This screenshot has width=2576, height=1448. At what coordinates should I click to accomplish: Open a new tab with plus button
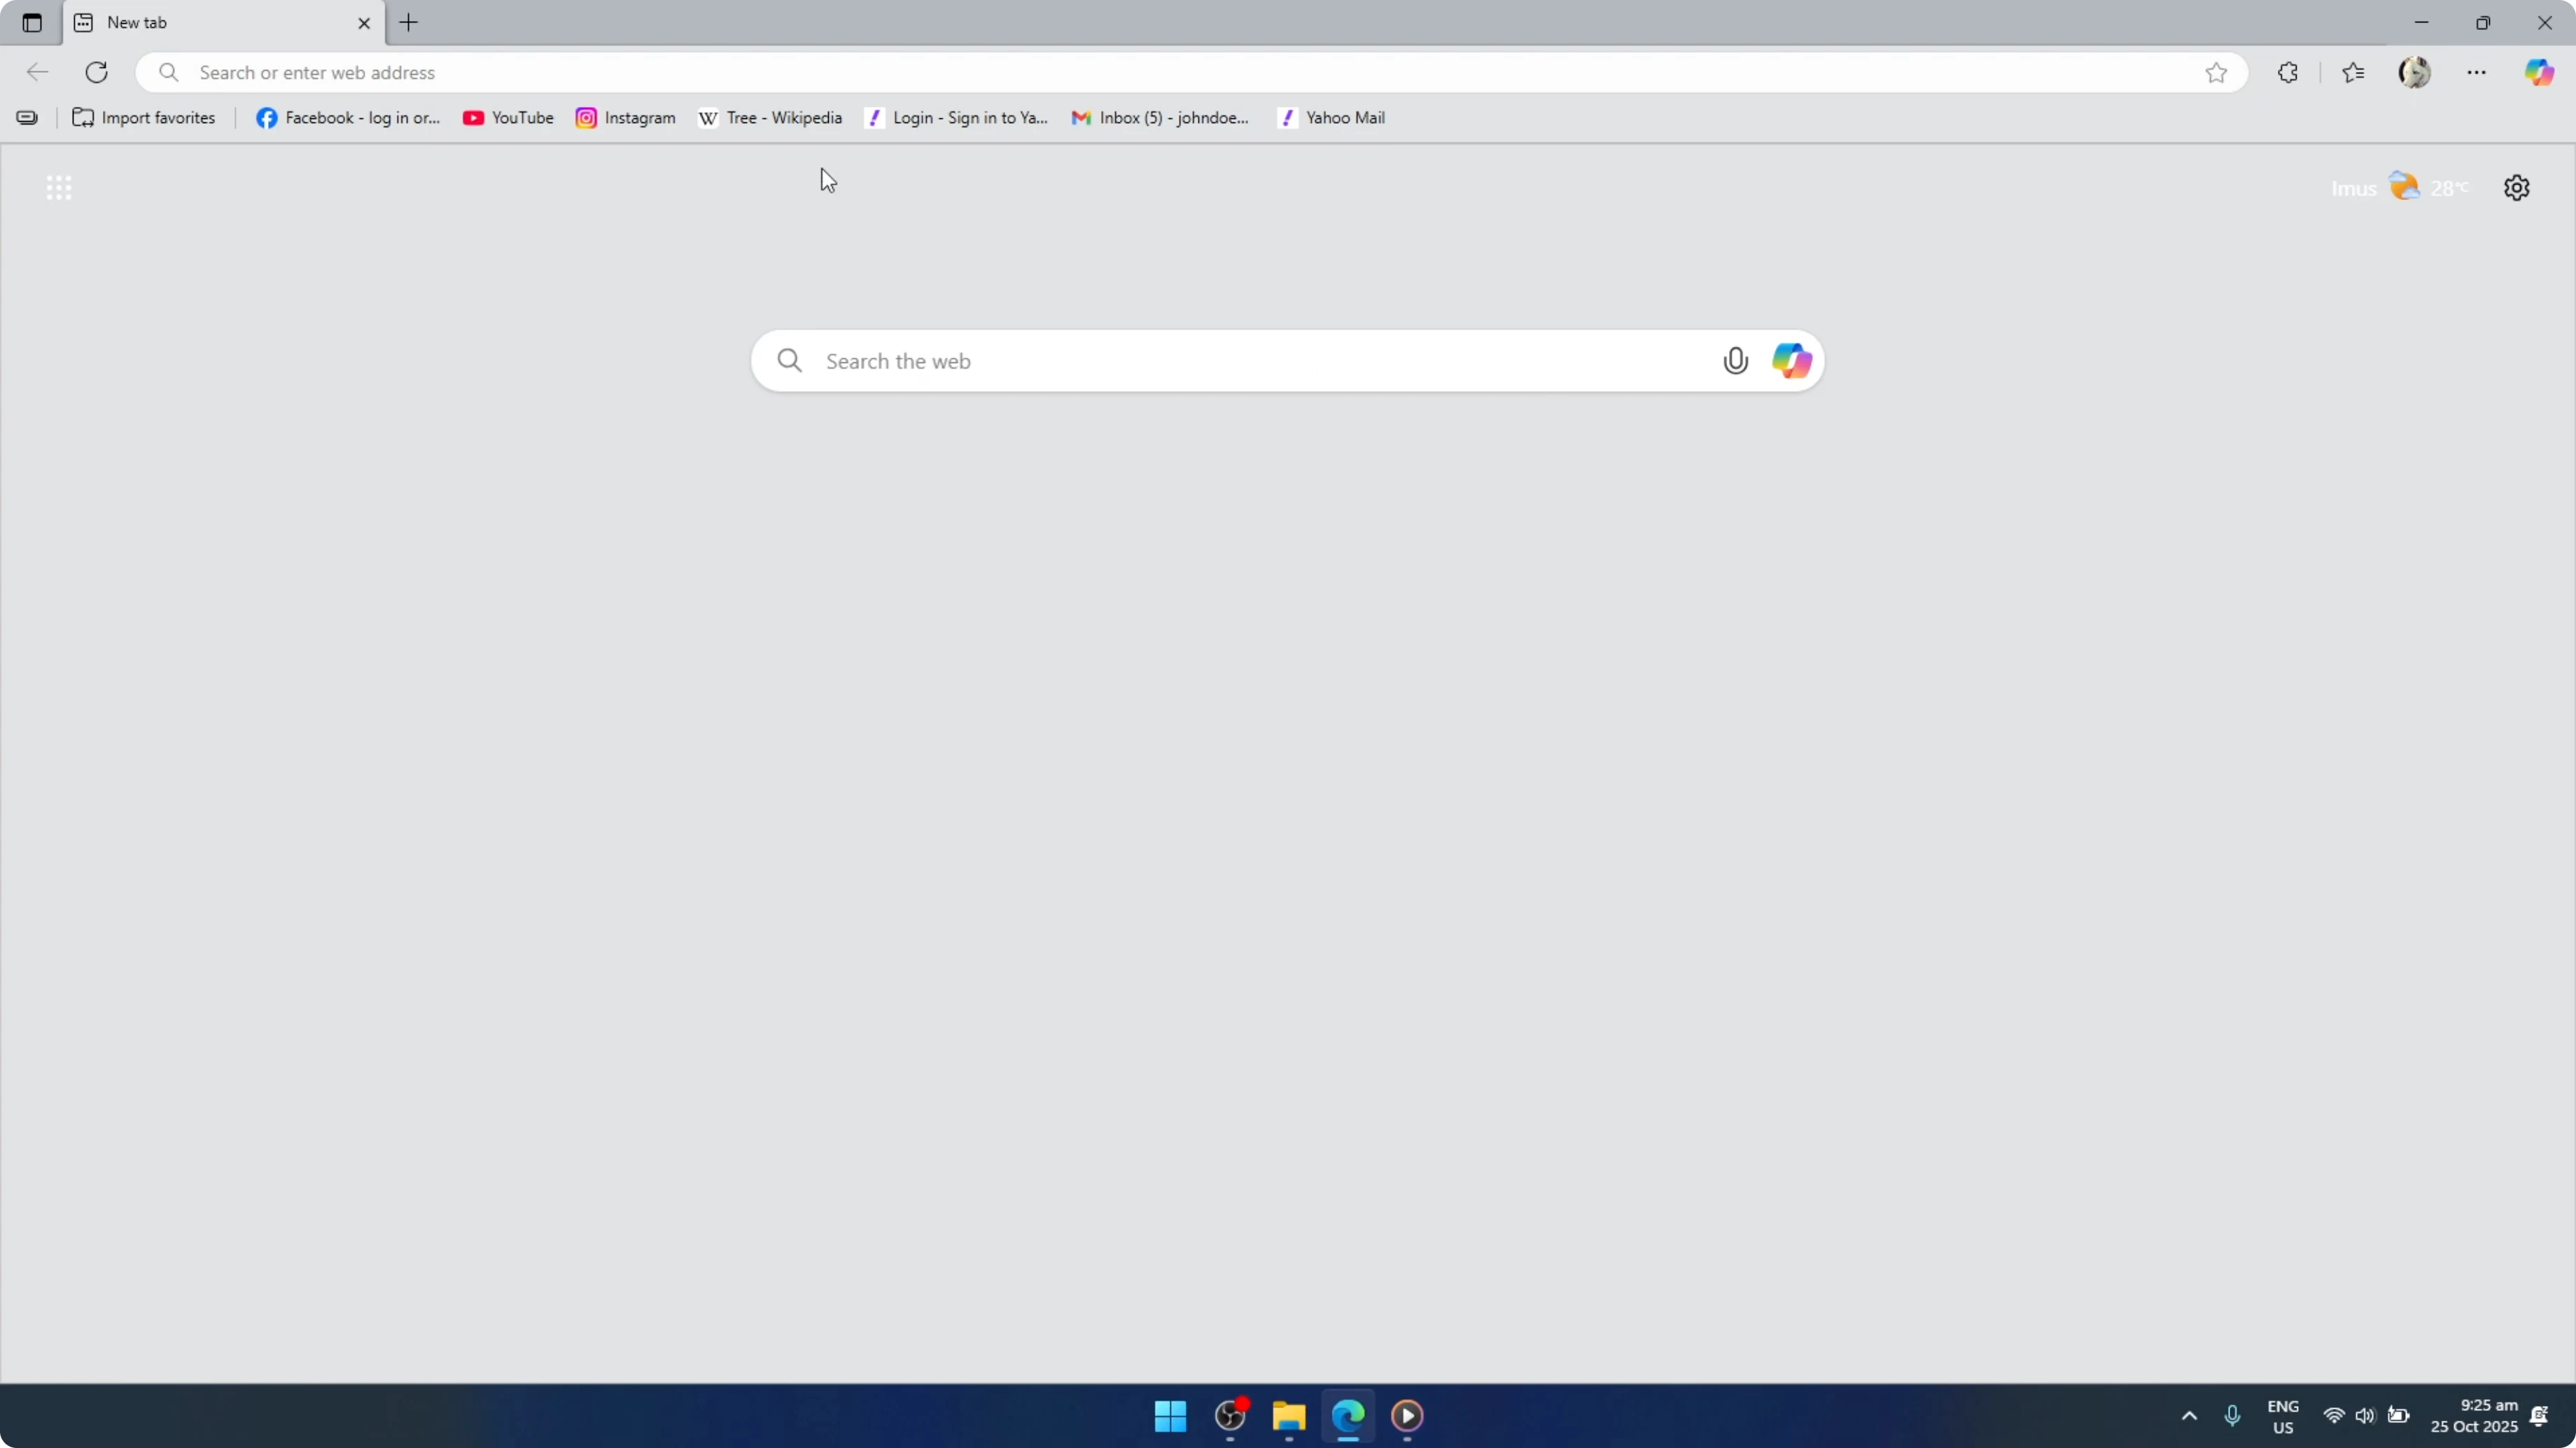click(x=409, y=23)
